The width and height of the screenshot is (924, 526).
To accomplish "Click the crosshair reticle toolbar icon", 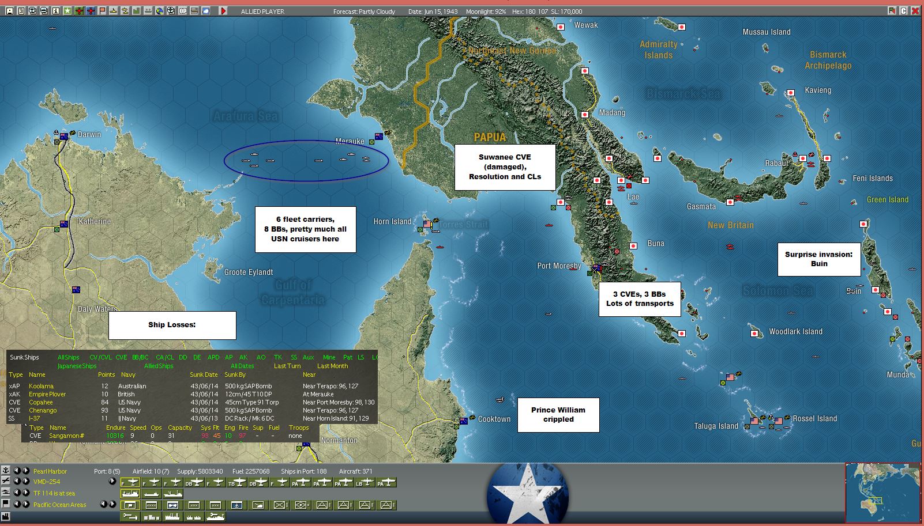I will (171, 11).
